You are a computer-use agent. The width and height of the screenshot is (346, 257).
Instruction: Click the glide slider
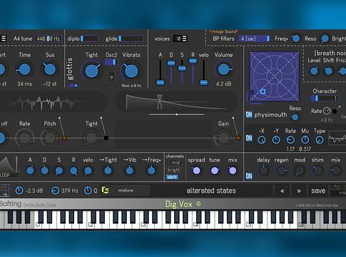point(131,39)
